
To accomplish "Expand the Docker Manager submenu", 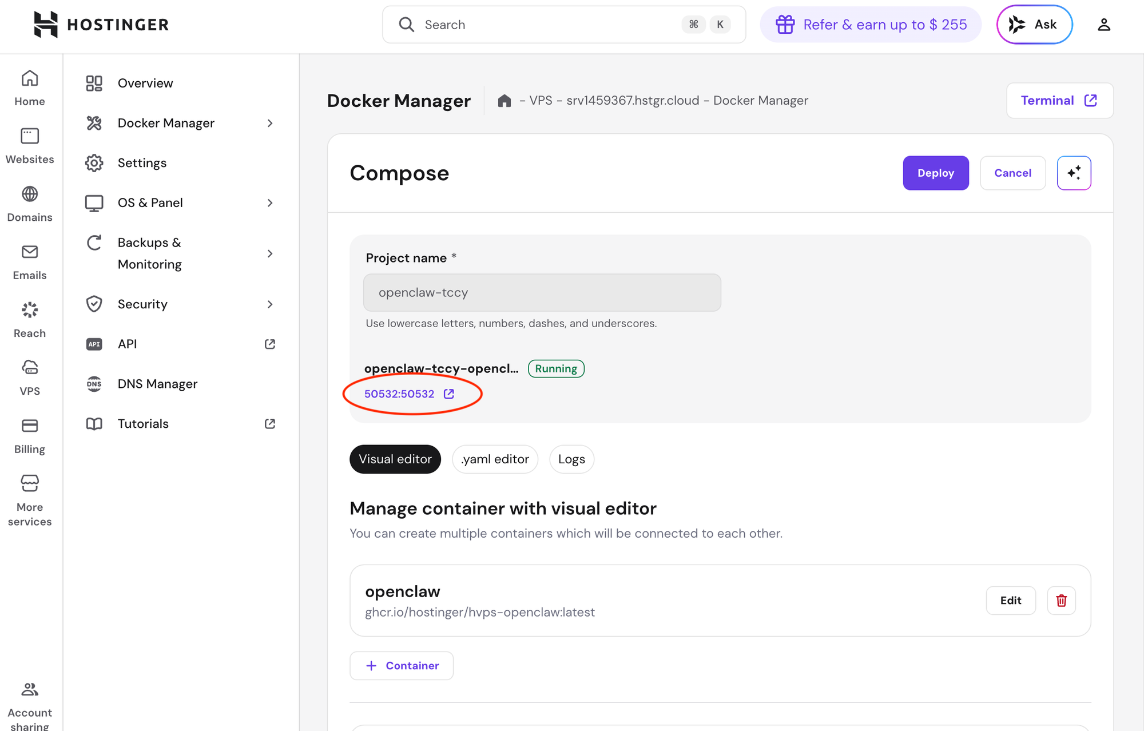I will click(270, 123).
